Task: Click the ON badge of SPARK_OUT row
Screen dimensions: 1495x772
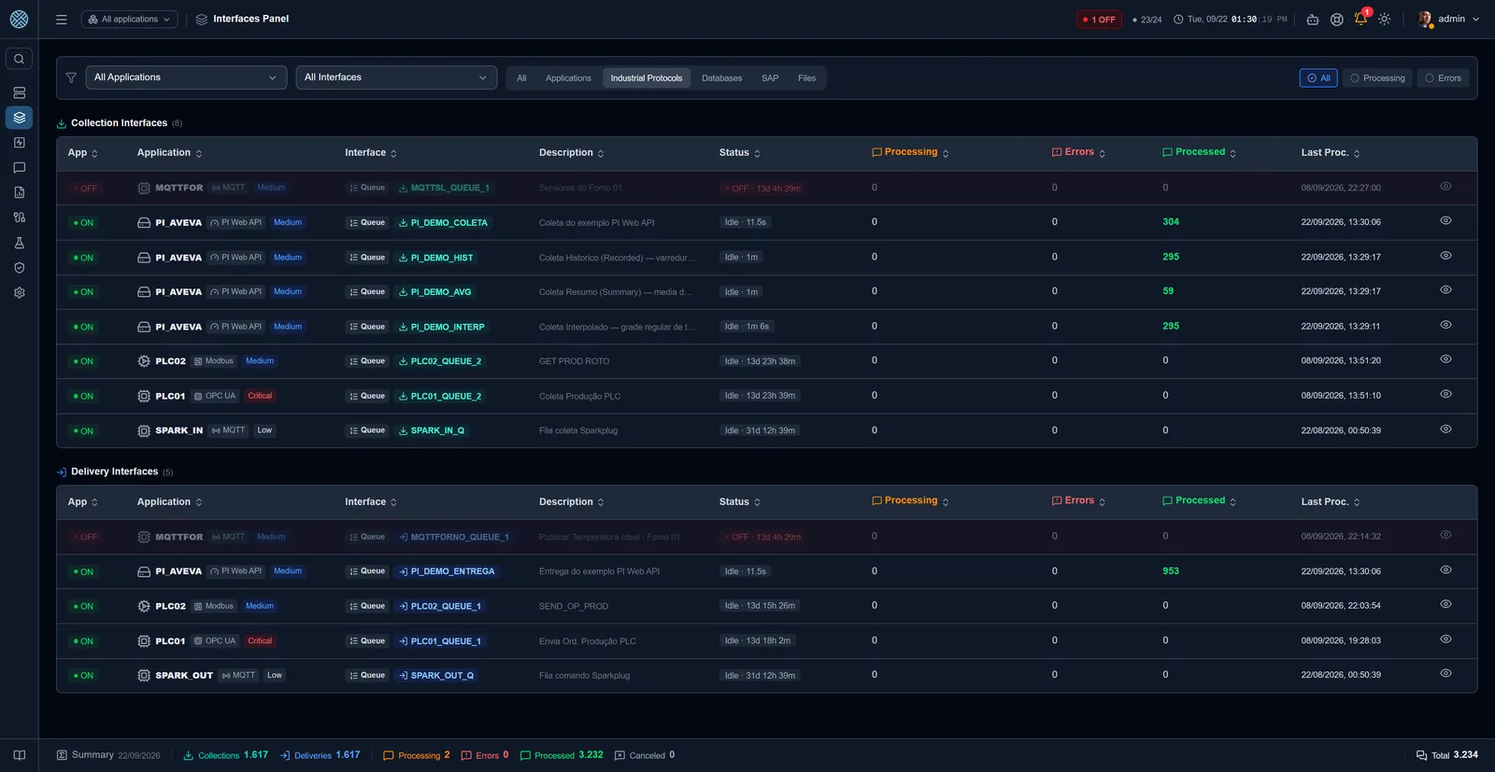Action: 83,676
